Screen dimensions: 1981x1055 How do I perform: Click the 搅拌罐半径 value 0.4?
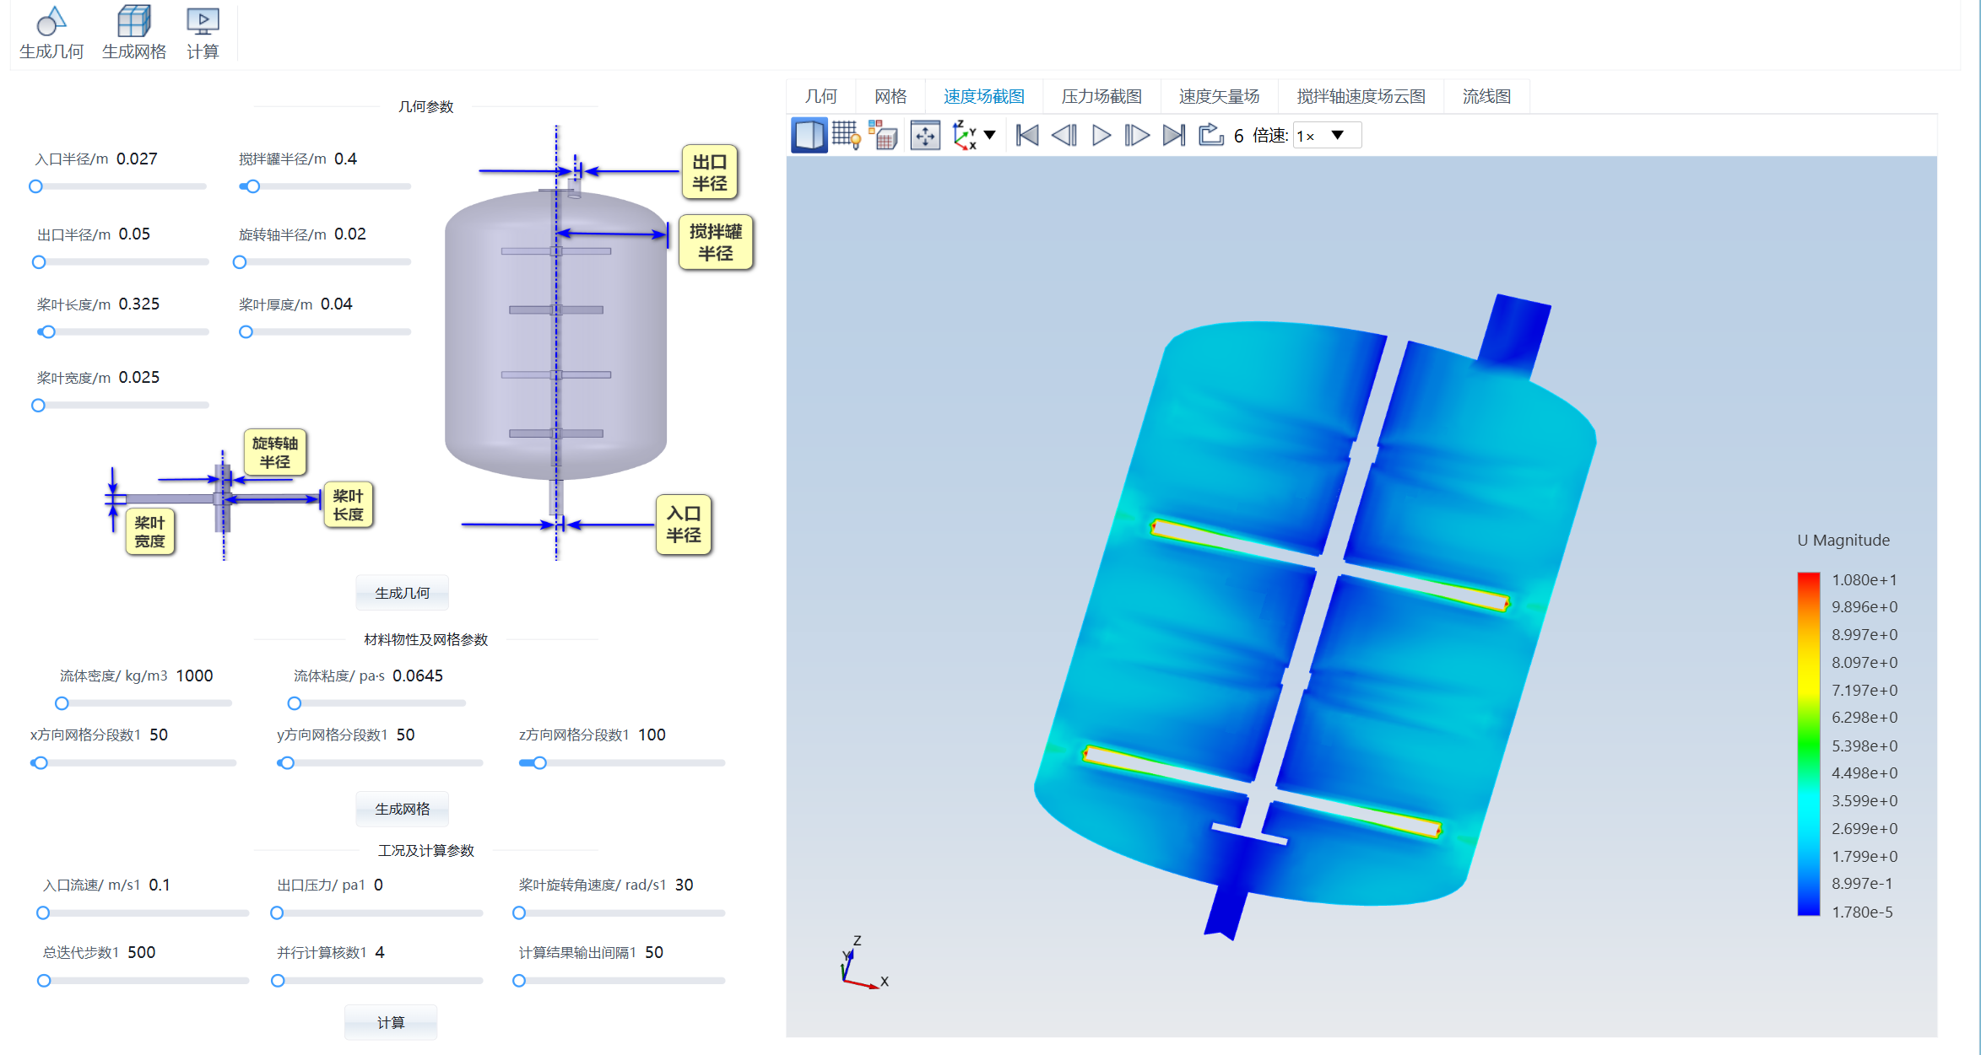[x=345, y=159]
